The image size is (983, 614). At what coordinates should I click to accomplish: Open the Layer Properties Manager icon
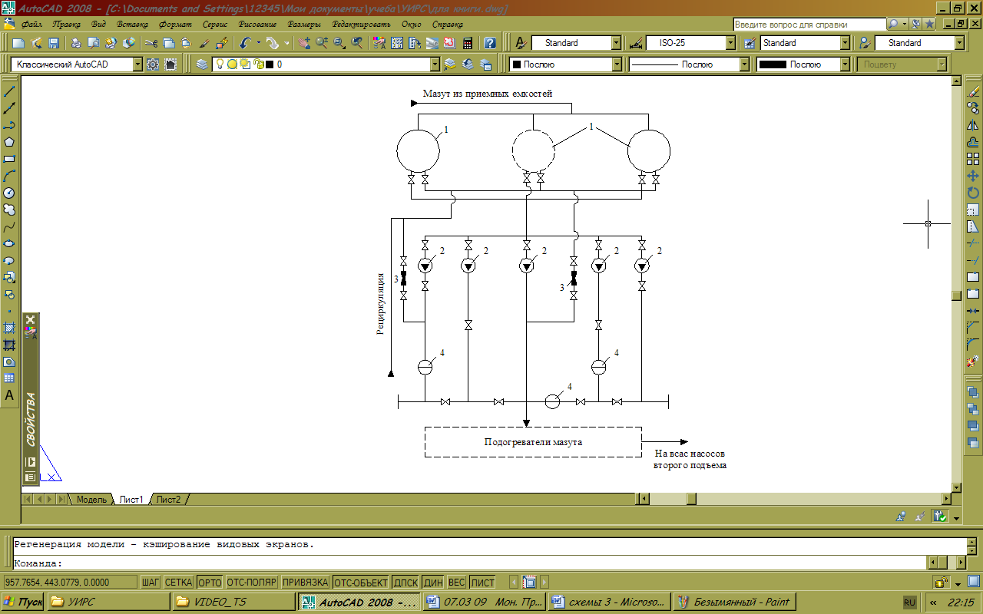coord(201,64)
